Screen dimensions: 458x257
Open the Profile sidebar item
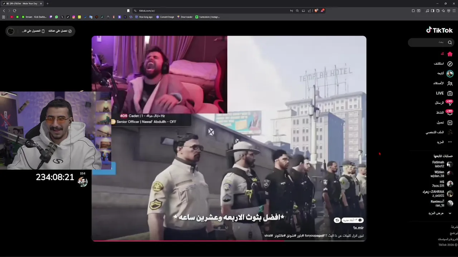tap(439, 132)
